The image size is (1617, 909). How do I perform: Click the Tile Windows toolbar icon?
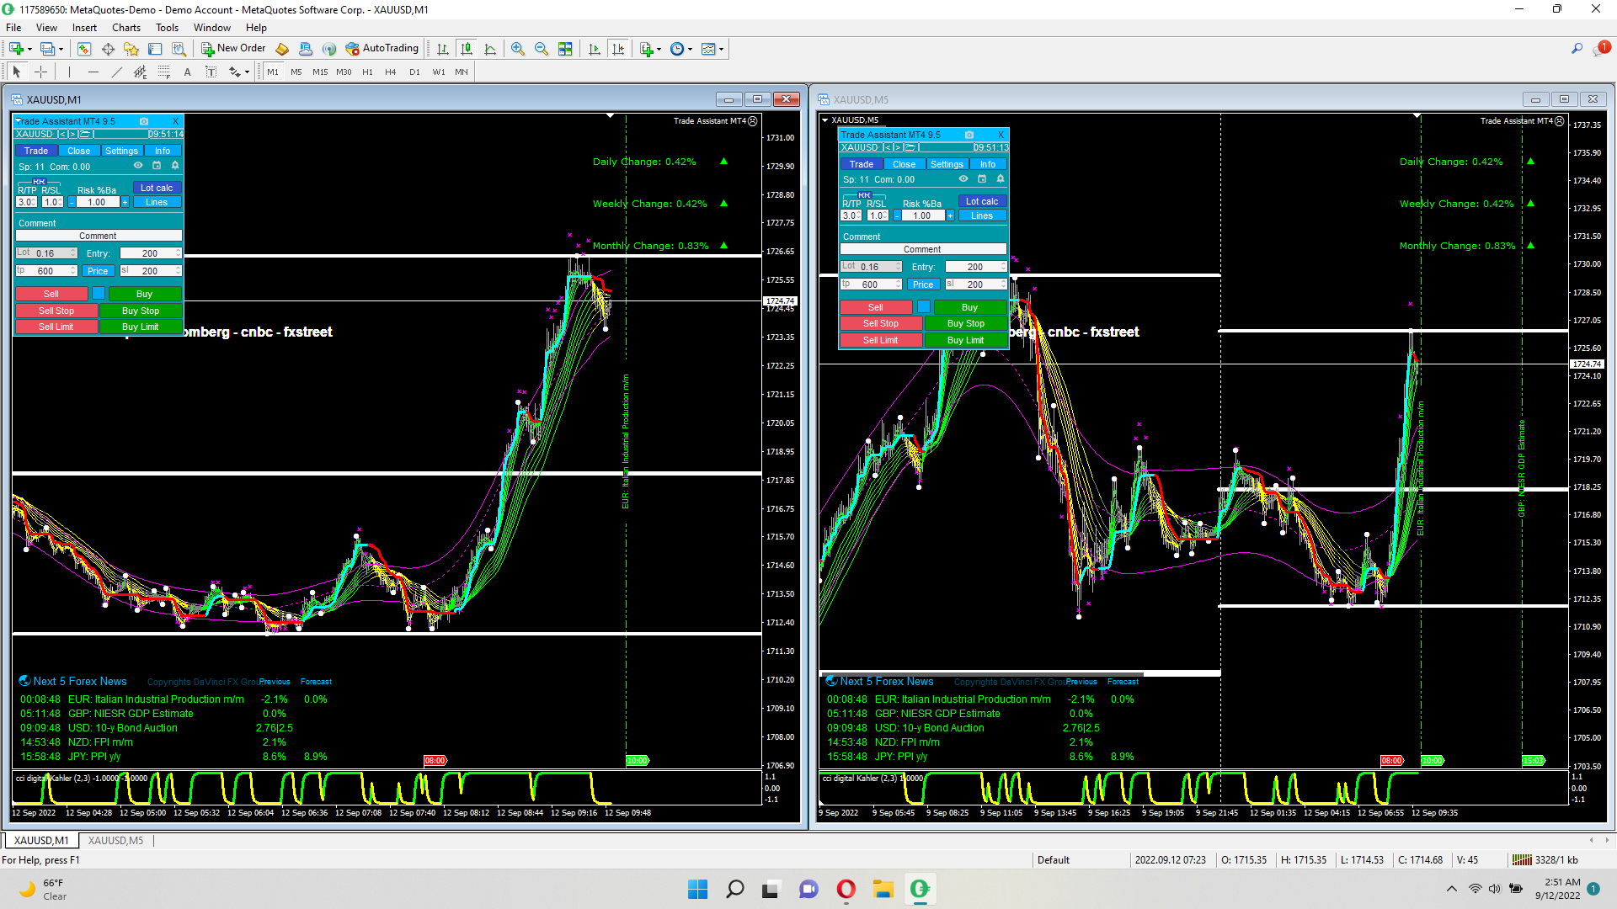(x=565, y=49)
